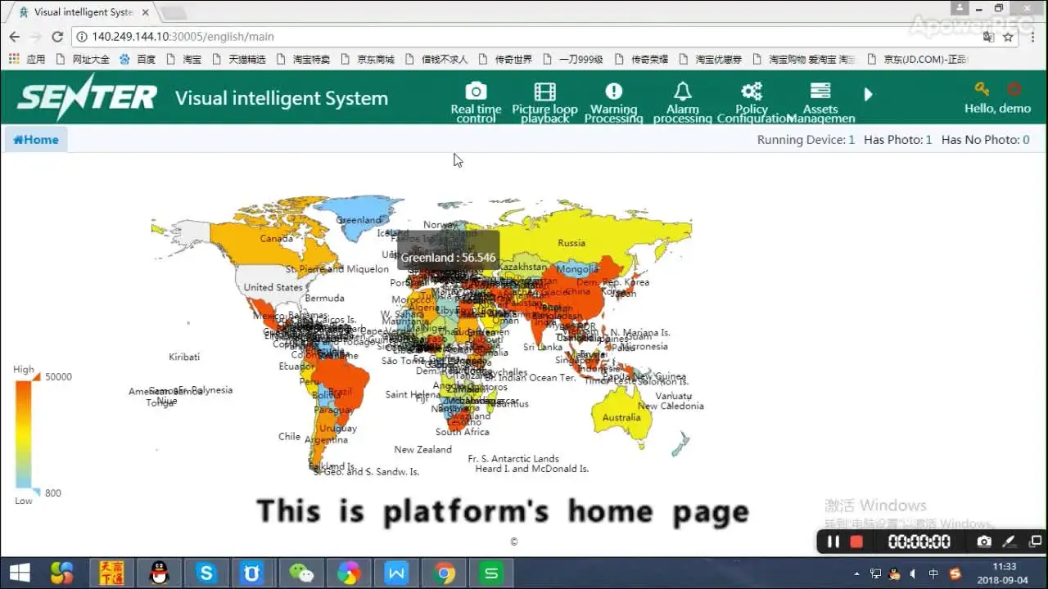Bookmark this page with star icon
1048x589 pixels.
[x=1008, y=37]
